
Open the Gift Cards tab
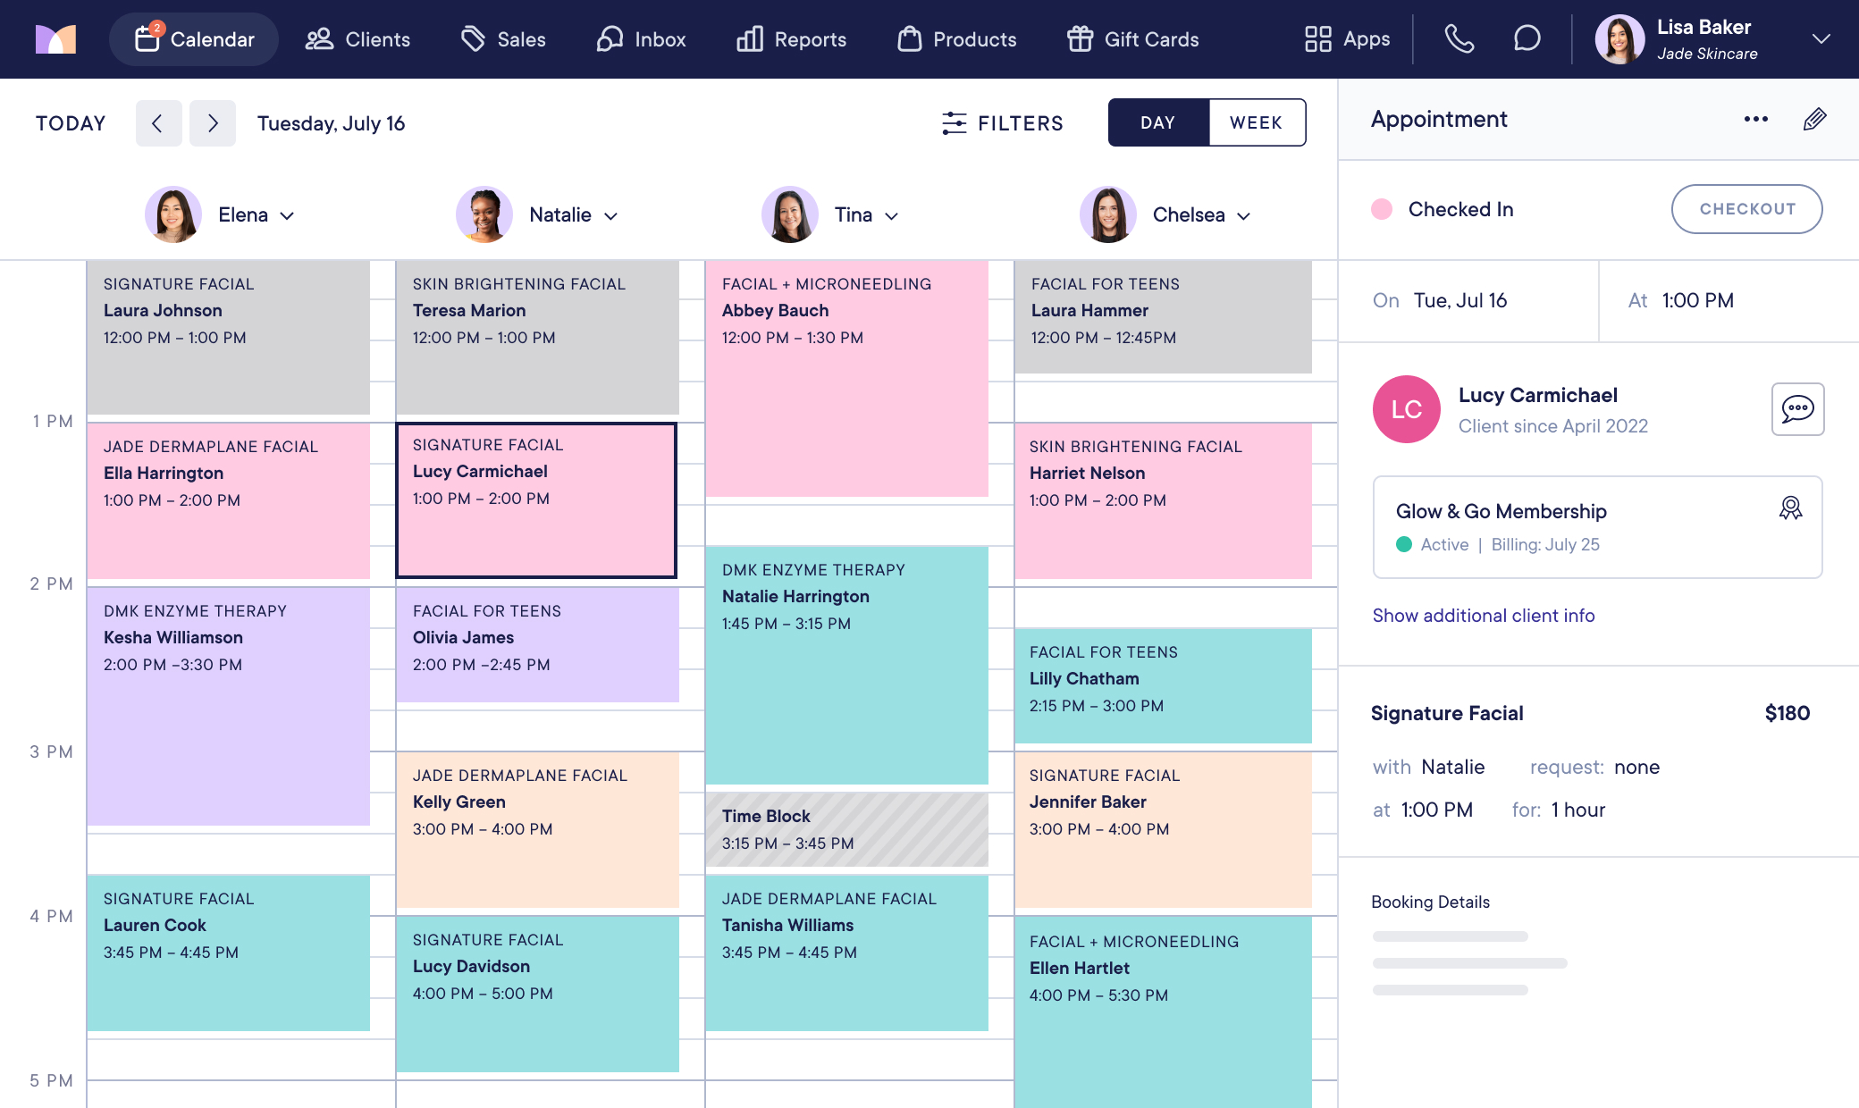coord(1132,39)
